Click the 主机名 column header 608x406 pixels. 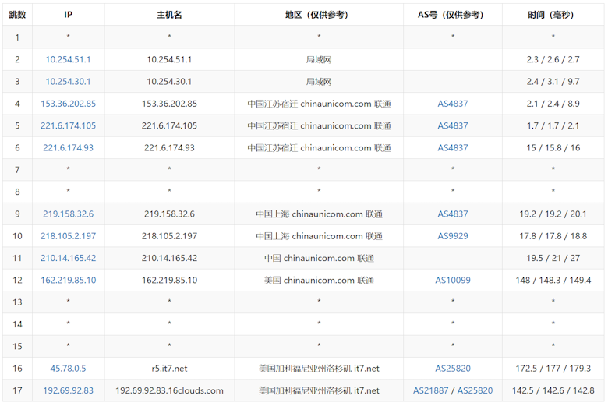[x=169, y=15]
